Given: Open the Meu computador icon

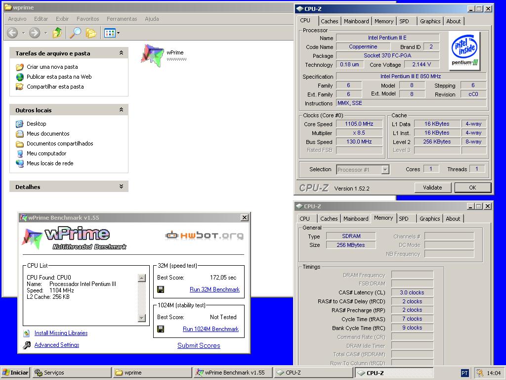Looking at the screenshot, I should 20,153.
